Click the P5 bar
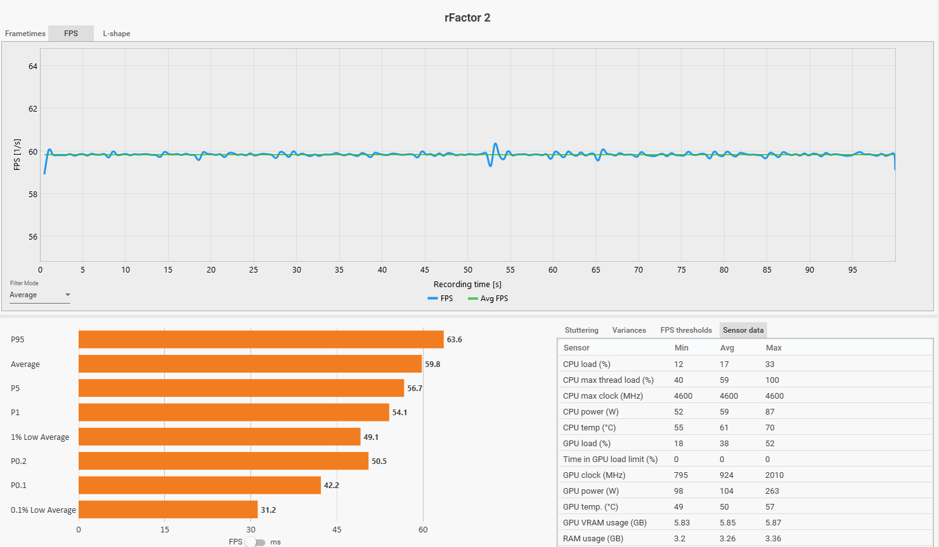 (241, 389)
